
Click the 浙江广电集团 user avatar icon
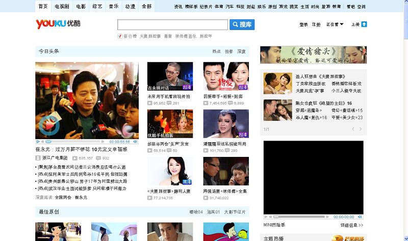coord(38,158)
